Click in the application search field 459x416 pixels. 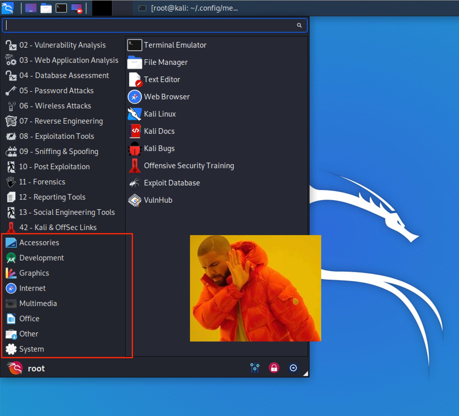point(149,25)
